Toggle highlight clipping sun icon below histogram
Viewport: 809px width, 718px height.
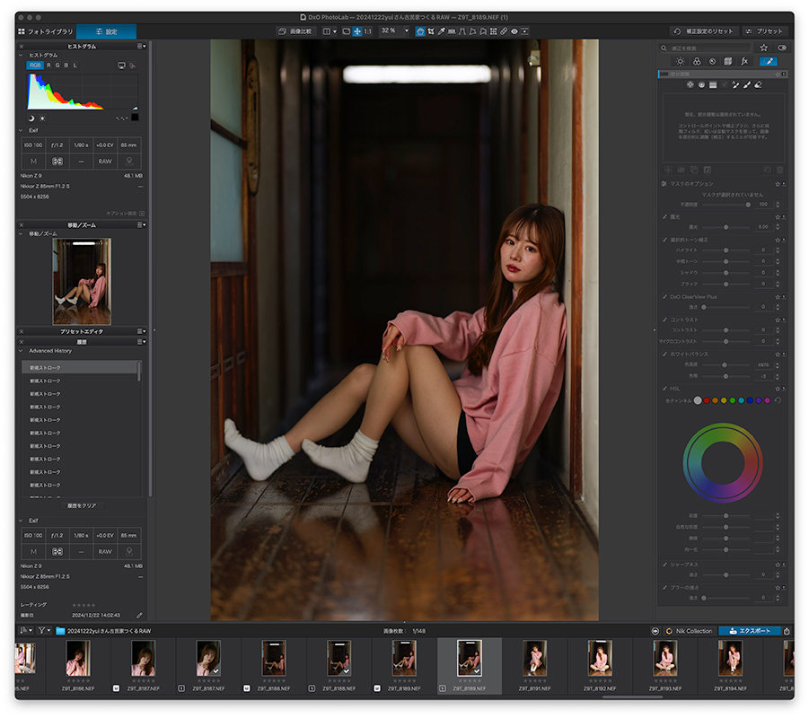pyautogui.click(x=42, y=118)
